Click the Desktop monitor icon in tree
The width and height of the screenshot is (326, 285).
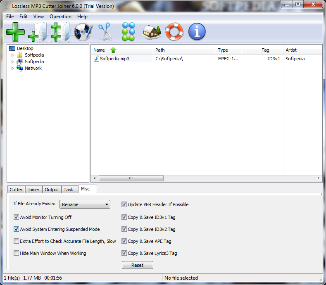tap(12, 48)
